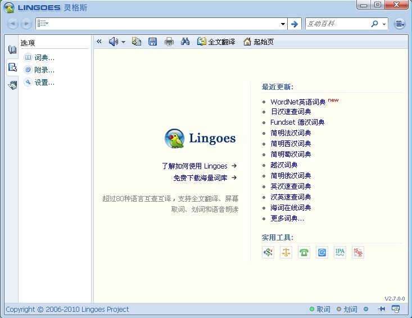Open the dictionary book sidebar panel
The image size is (412, 318).
(12, 49)
